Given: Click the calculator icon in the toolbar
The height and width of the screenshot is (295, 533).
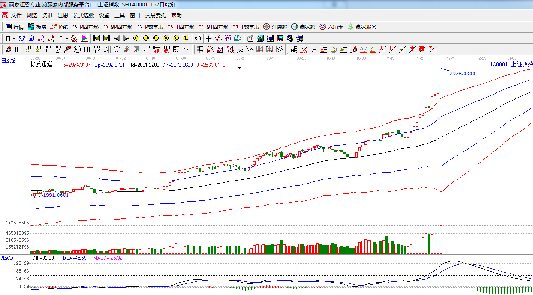Looking at the screenshot, I should click(260, 38).
